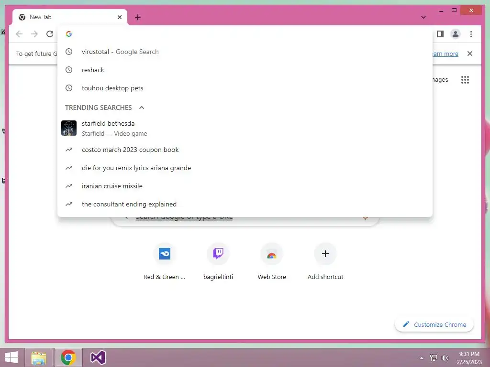Open the Google apps grid
The image size is (490, 367).
click(465, 80)
